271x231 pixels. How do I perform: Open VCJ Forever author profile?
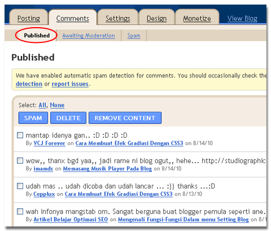(49, 143)
